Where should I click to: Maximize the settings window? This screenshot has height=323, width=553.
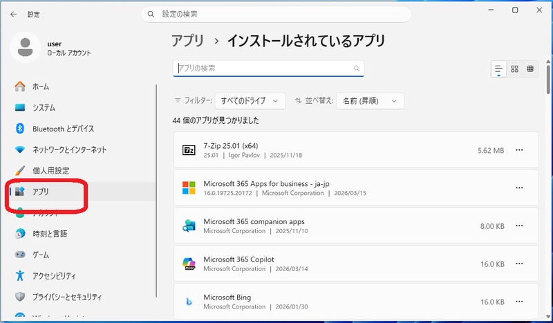click(515, 10)
